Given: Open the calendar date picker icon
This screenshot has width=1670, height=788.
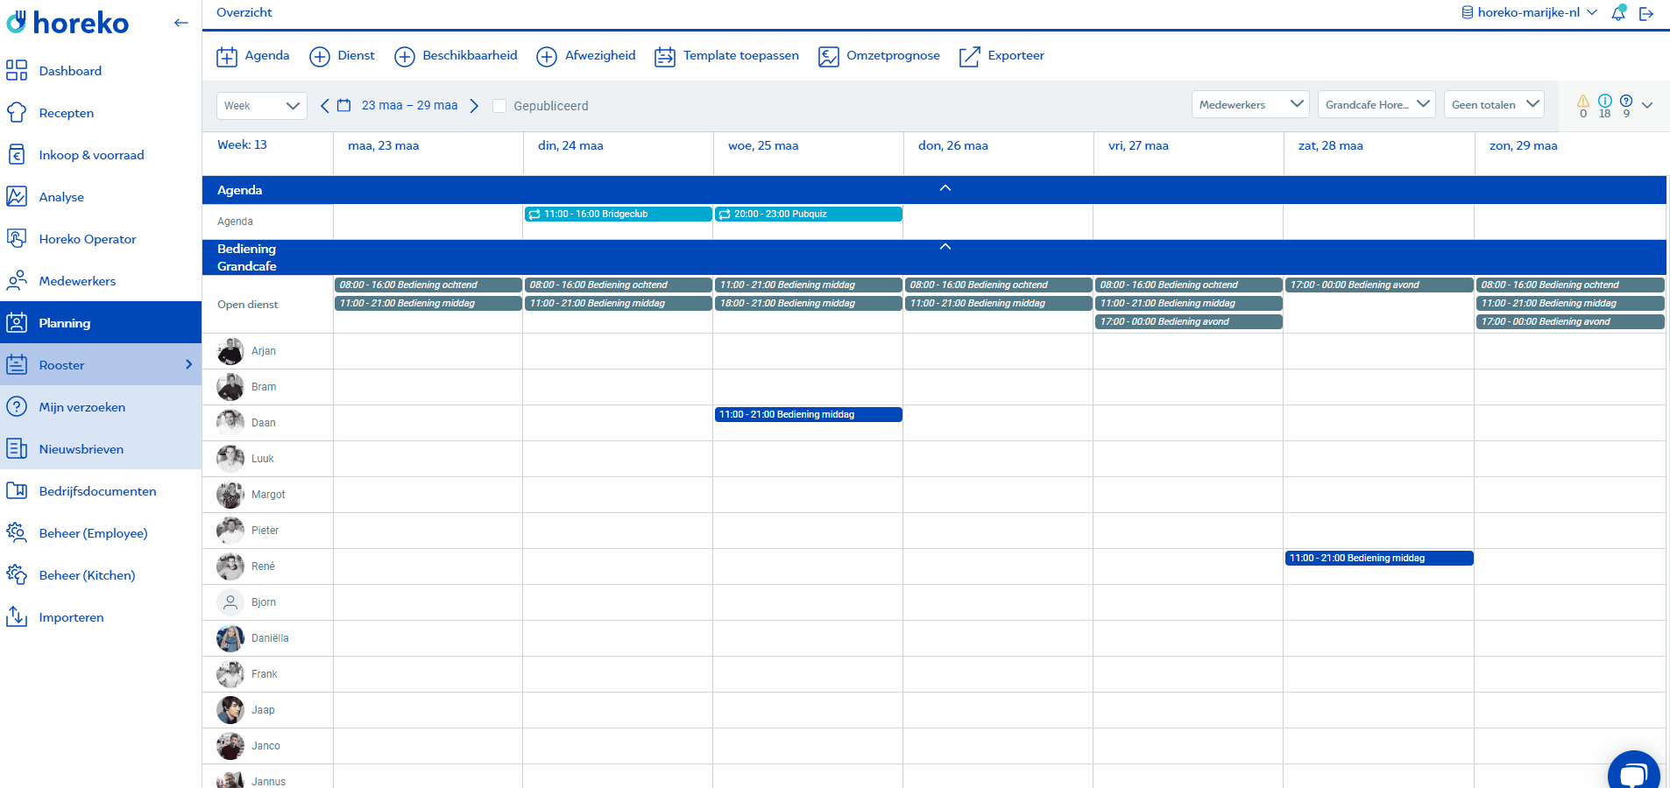Looking at the screenshot, I should (345, 105).
